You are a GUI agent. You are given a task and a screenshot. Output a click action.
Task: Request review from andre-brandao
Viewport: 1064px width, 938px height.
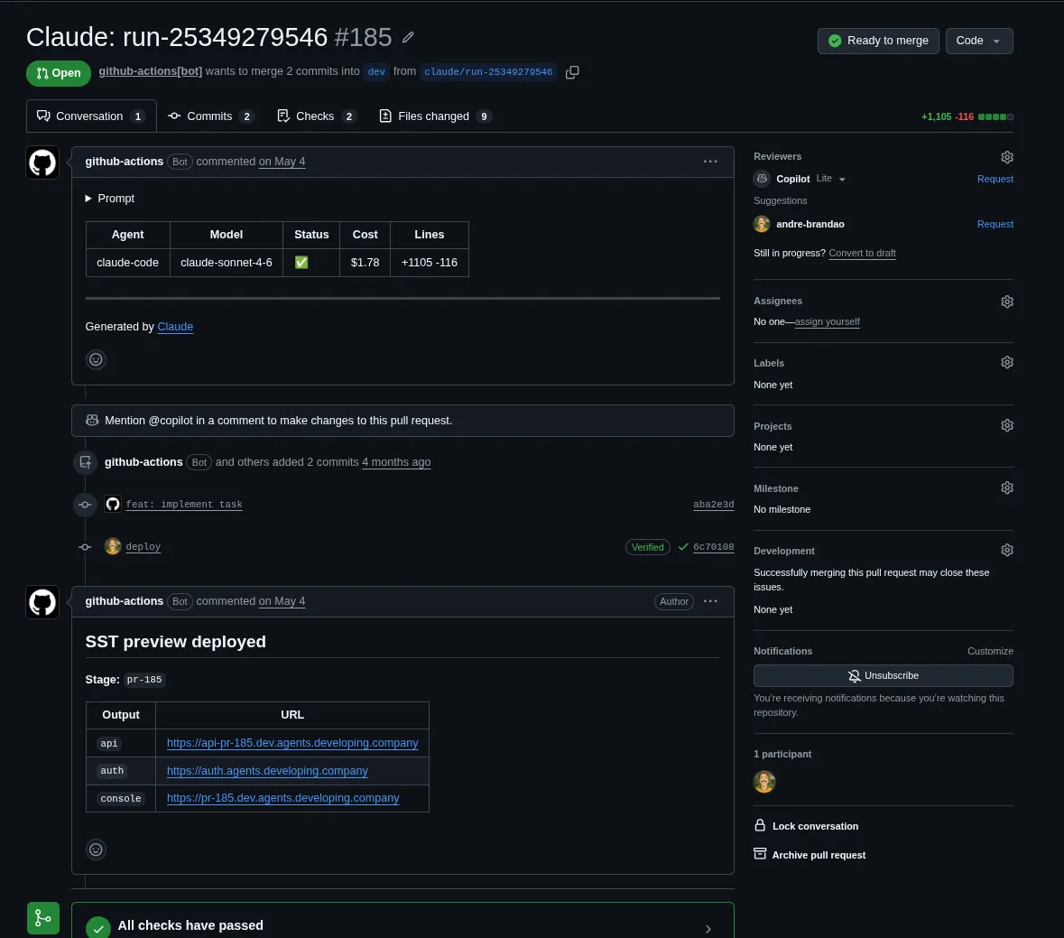tap(995, 224)
